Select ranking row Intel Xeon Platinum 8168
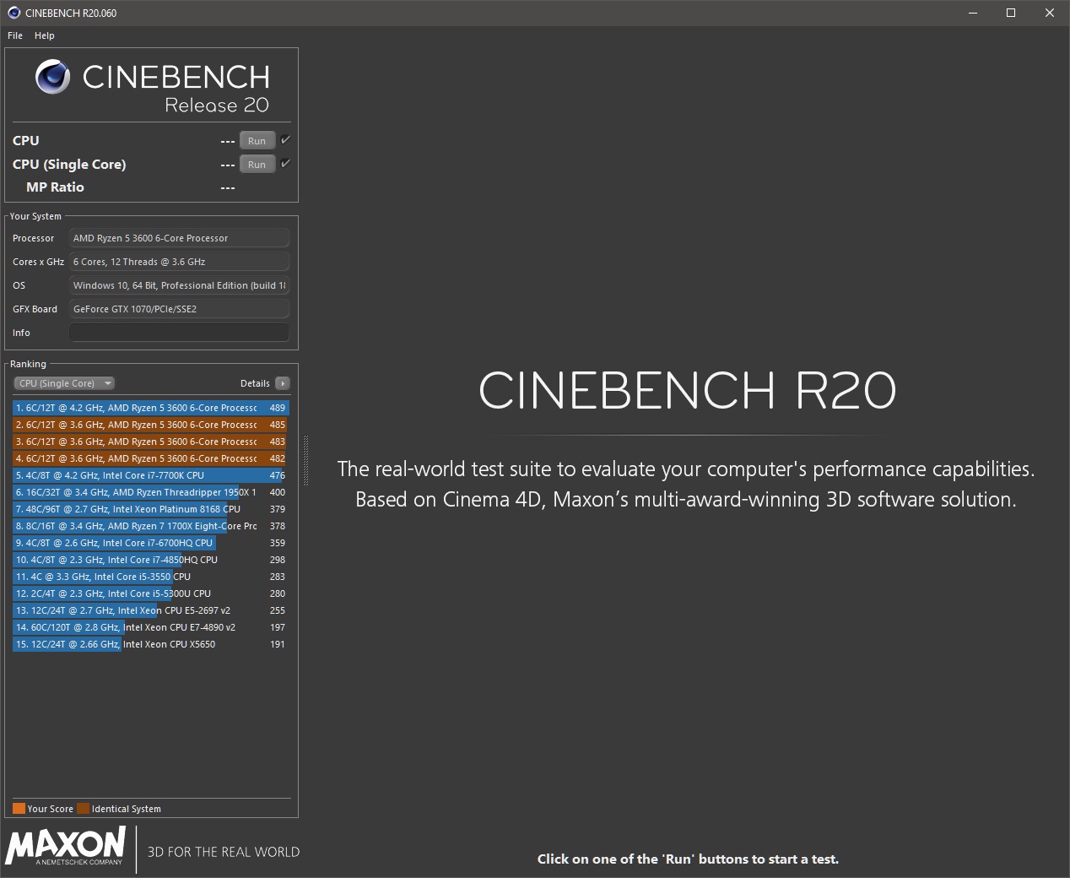Image resolution: width=1070 pixels, height=878 pixels. click(x=151, y=509)
